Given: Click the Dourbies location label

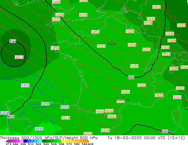Looking at the screenshot, I should pos(123,99).
